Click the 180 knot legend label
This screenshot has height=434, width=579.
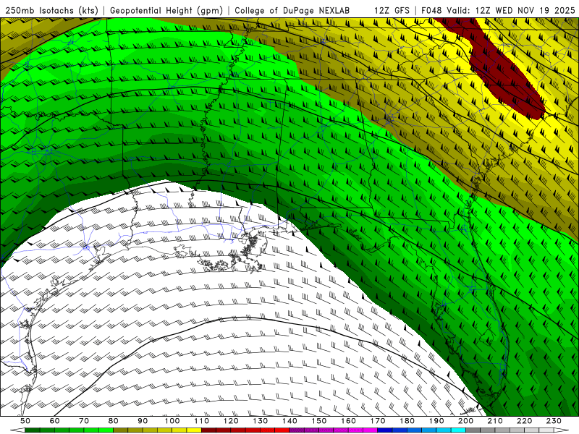coord(407,421)
